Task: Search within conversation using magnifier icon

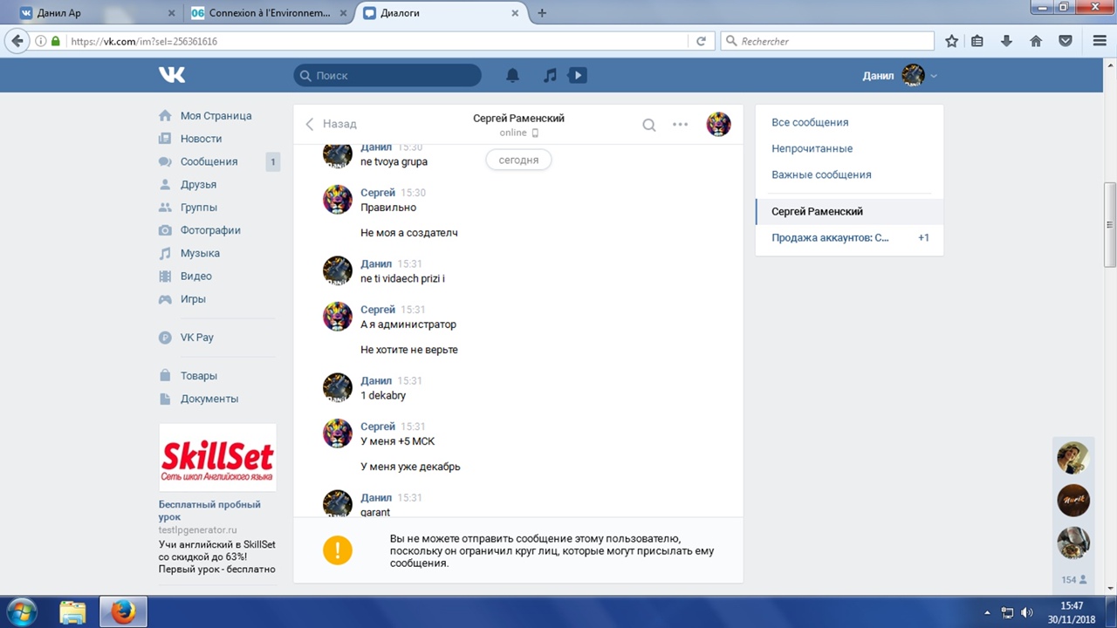Action: click(649, 125)
